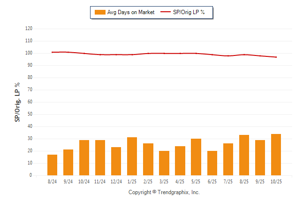Click the 6/25 orange bar
The height and width of the screenshot is (204, 303).
coord(212,163)
